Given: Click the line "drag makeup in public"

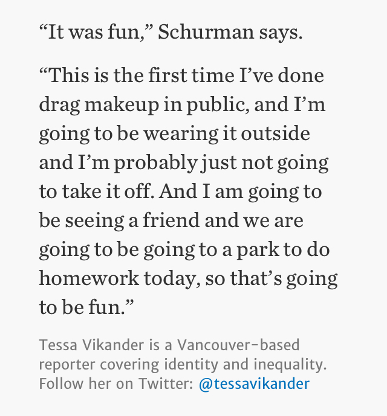Looking at the screenshot, I should (x=182, y=105).
